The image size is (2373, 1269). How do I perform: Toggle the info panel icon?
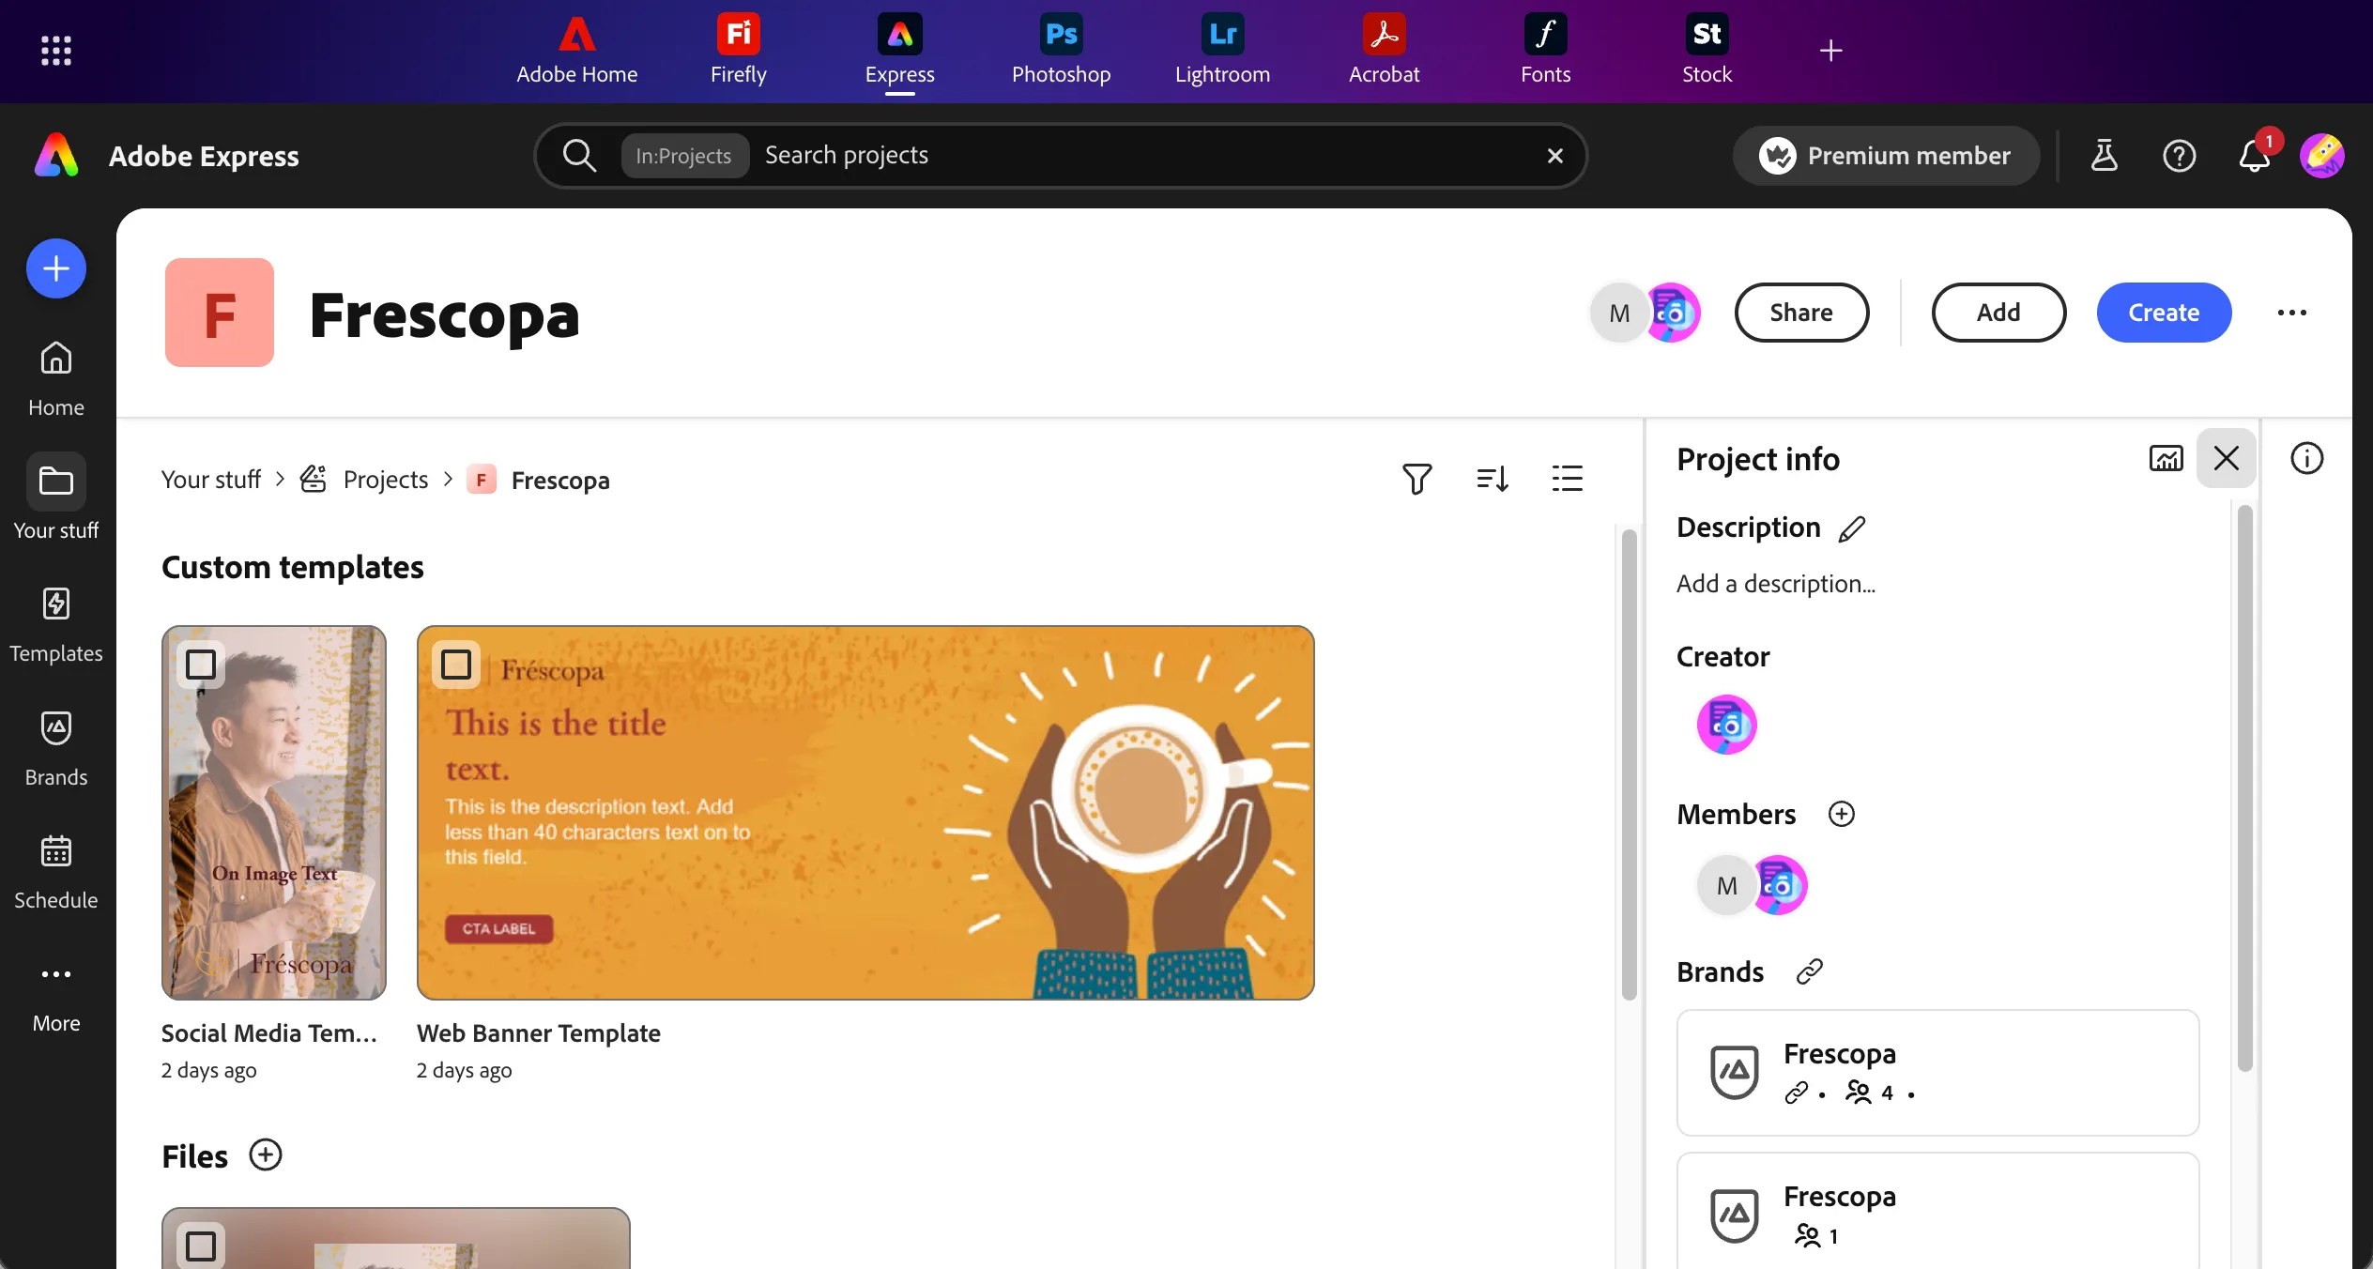pyautogui.click(x=2307, y=458)
